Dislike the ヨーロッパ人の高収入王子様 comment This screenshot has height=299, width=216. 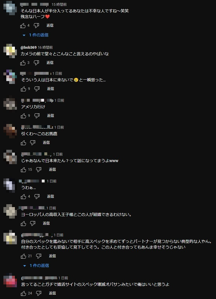pos(33,223)
